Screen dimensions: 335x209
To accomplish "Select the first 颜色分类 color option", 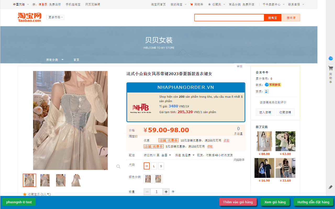I will coord(148,179).
